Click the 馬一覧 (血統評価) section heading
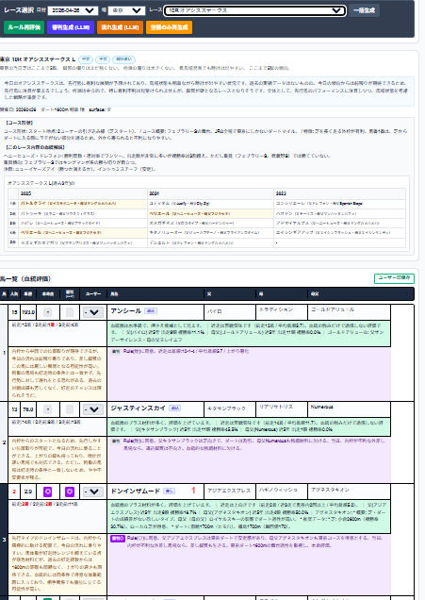This screenshot has height=600, width=425. coord(25,278)
